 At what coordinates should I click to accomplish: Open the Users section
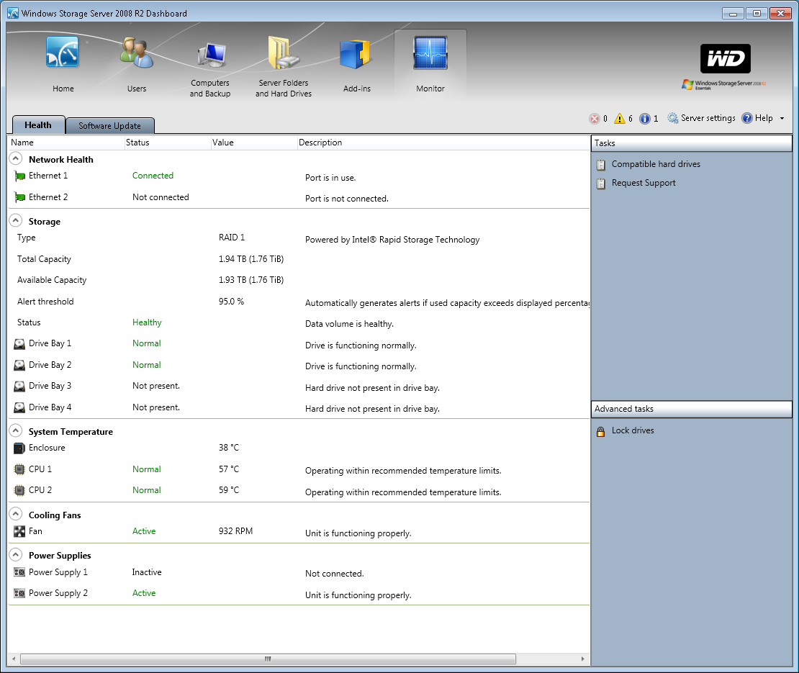coord(137,64)
